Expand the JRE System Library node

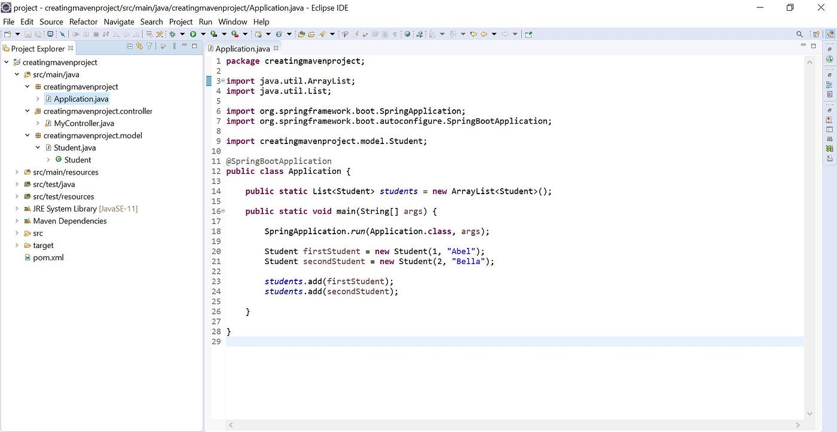pyautogui.click(x=17, y=209)
